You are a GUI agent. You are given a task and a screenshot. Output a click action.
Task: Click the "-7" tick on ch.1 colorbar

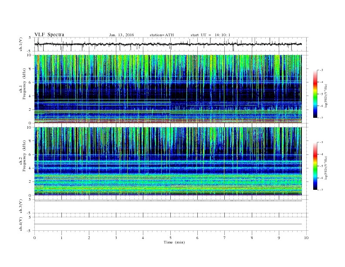click(321, 118)
